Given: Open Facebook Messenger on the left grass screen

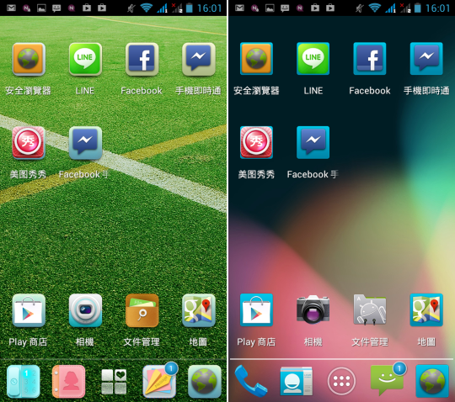Looking at the screenshot, I should (x=85, y=143).
